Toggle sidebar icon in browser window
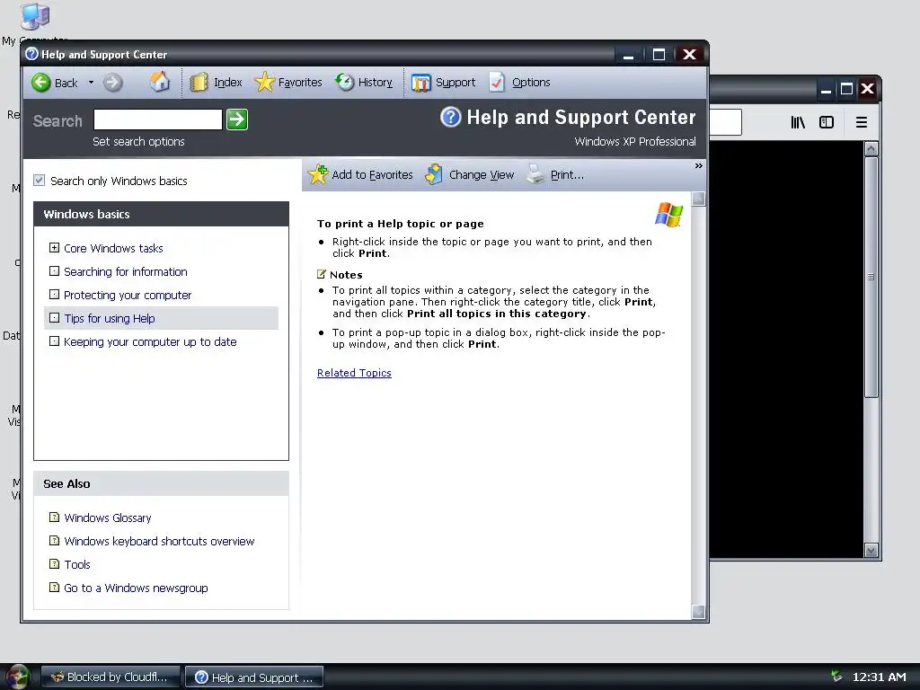Image resolution: width=920 pixels, height=690 pixels. (827, 122)
